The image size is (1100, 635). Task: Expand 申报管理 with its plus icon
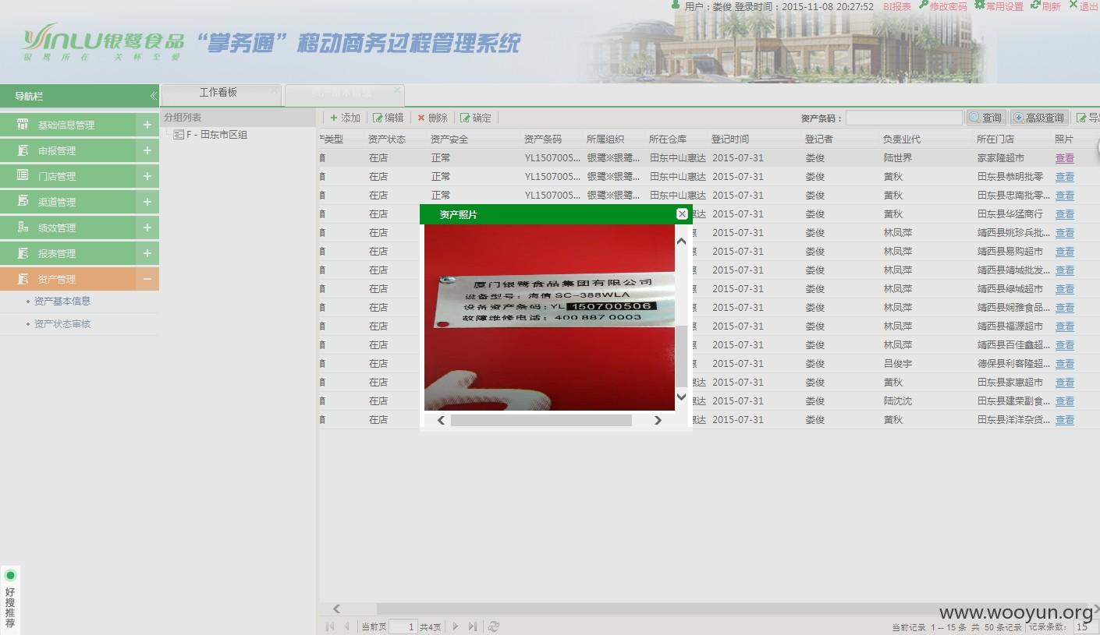coord(147,150)
